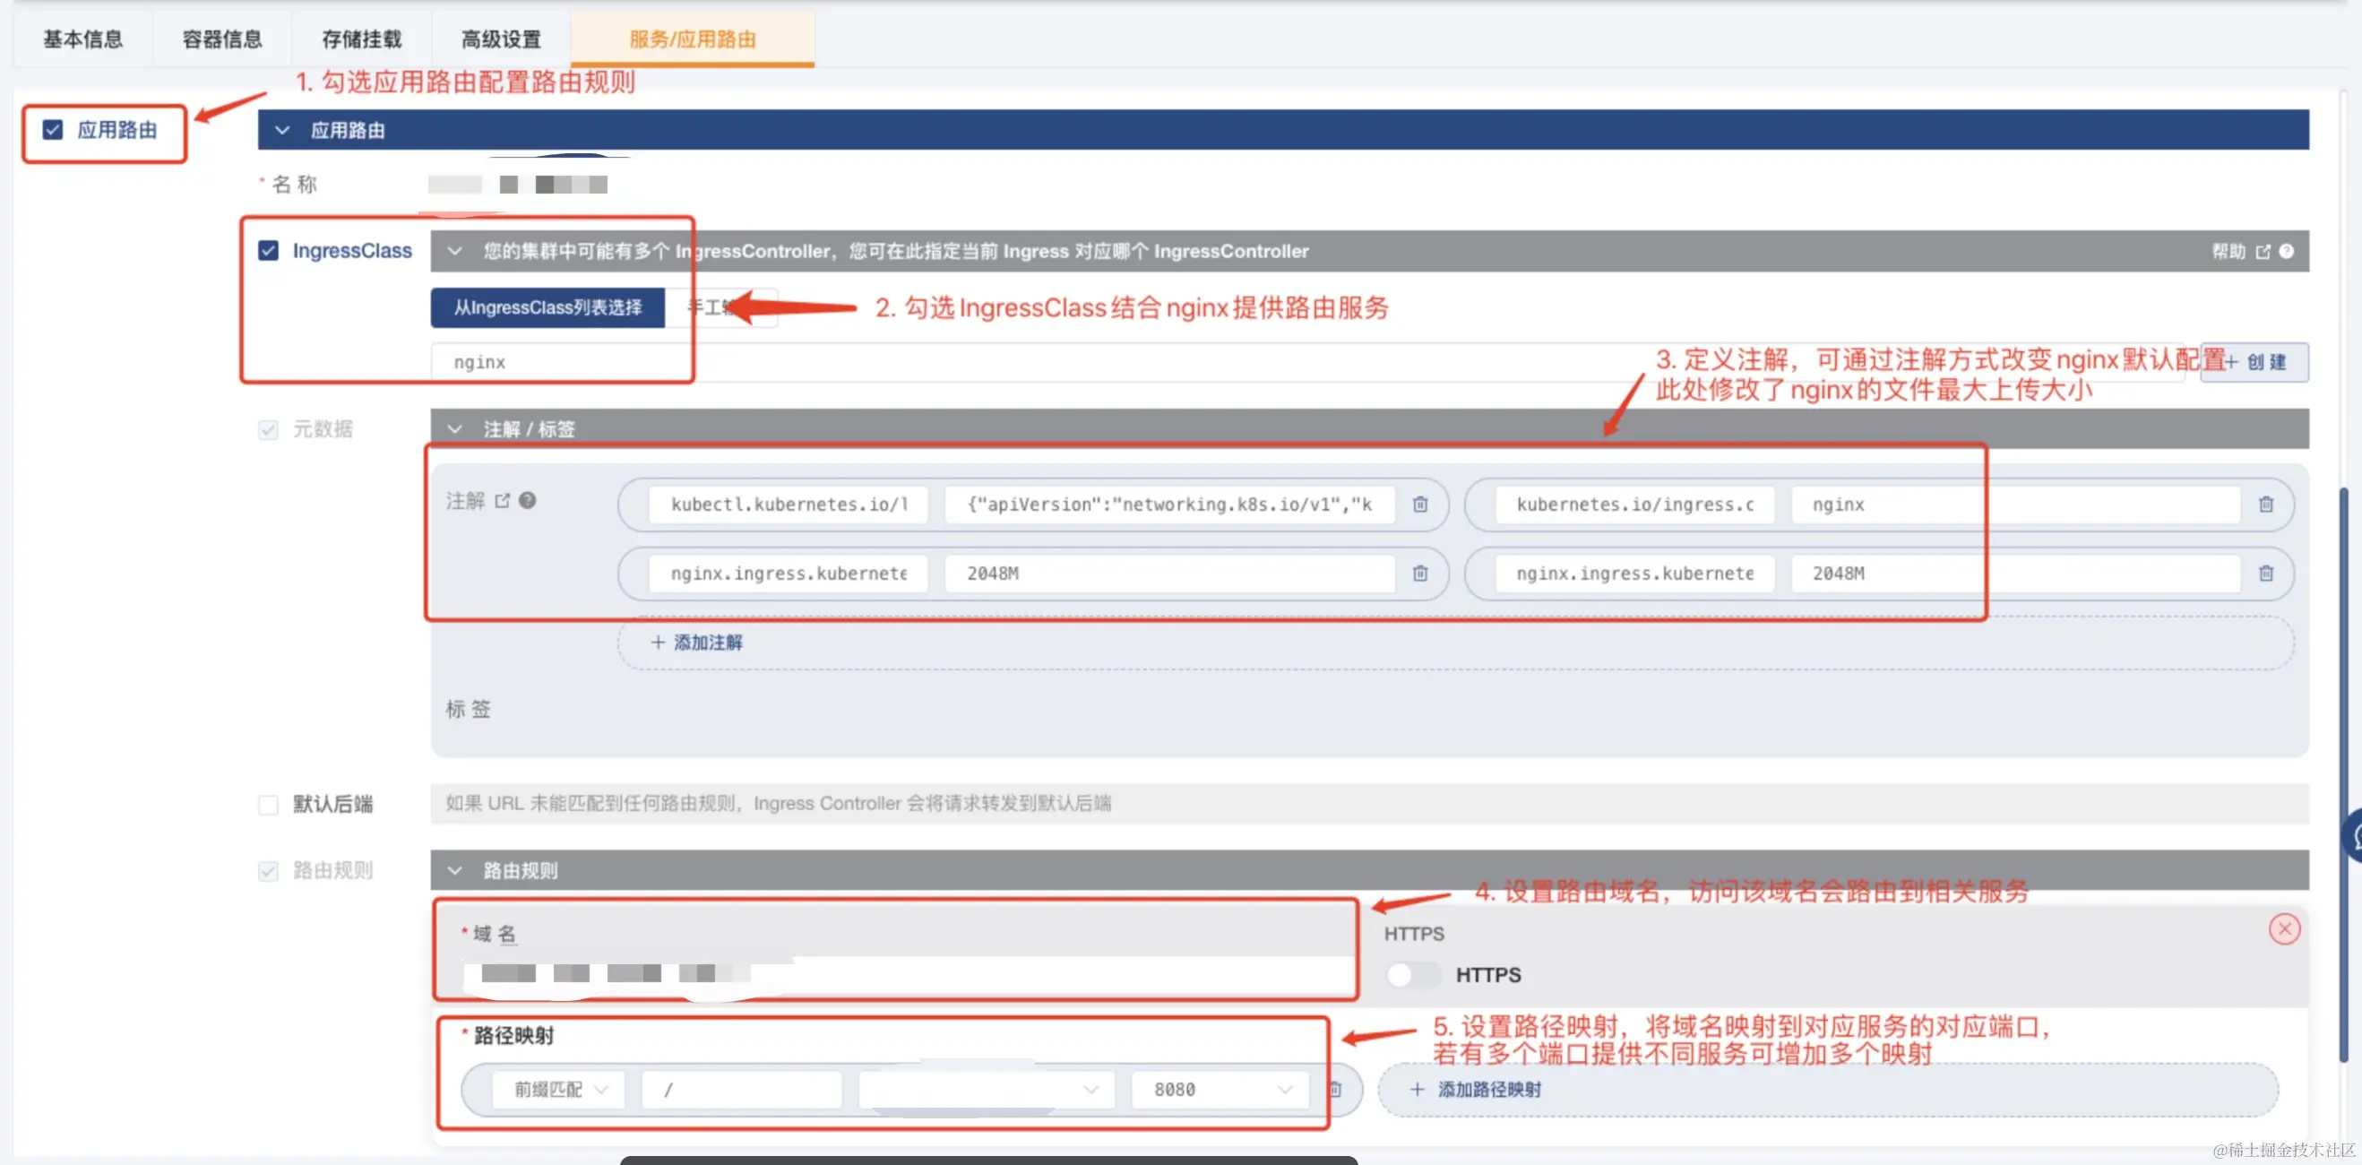The height and width of the screenshot is (1165, 2362).
Task: Toggle the IngressClass checkbox
Action: tap(268, 250)
